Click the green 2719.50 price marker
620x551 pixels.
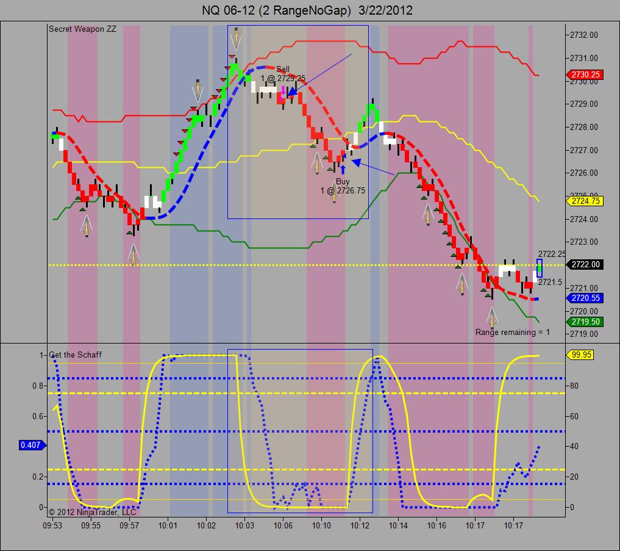tap(585, 322)
